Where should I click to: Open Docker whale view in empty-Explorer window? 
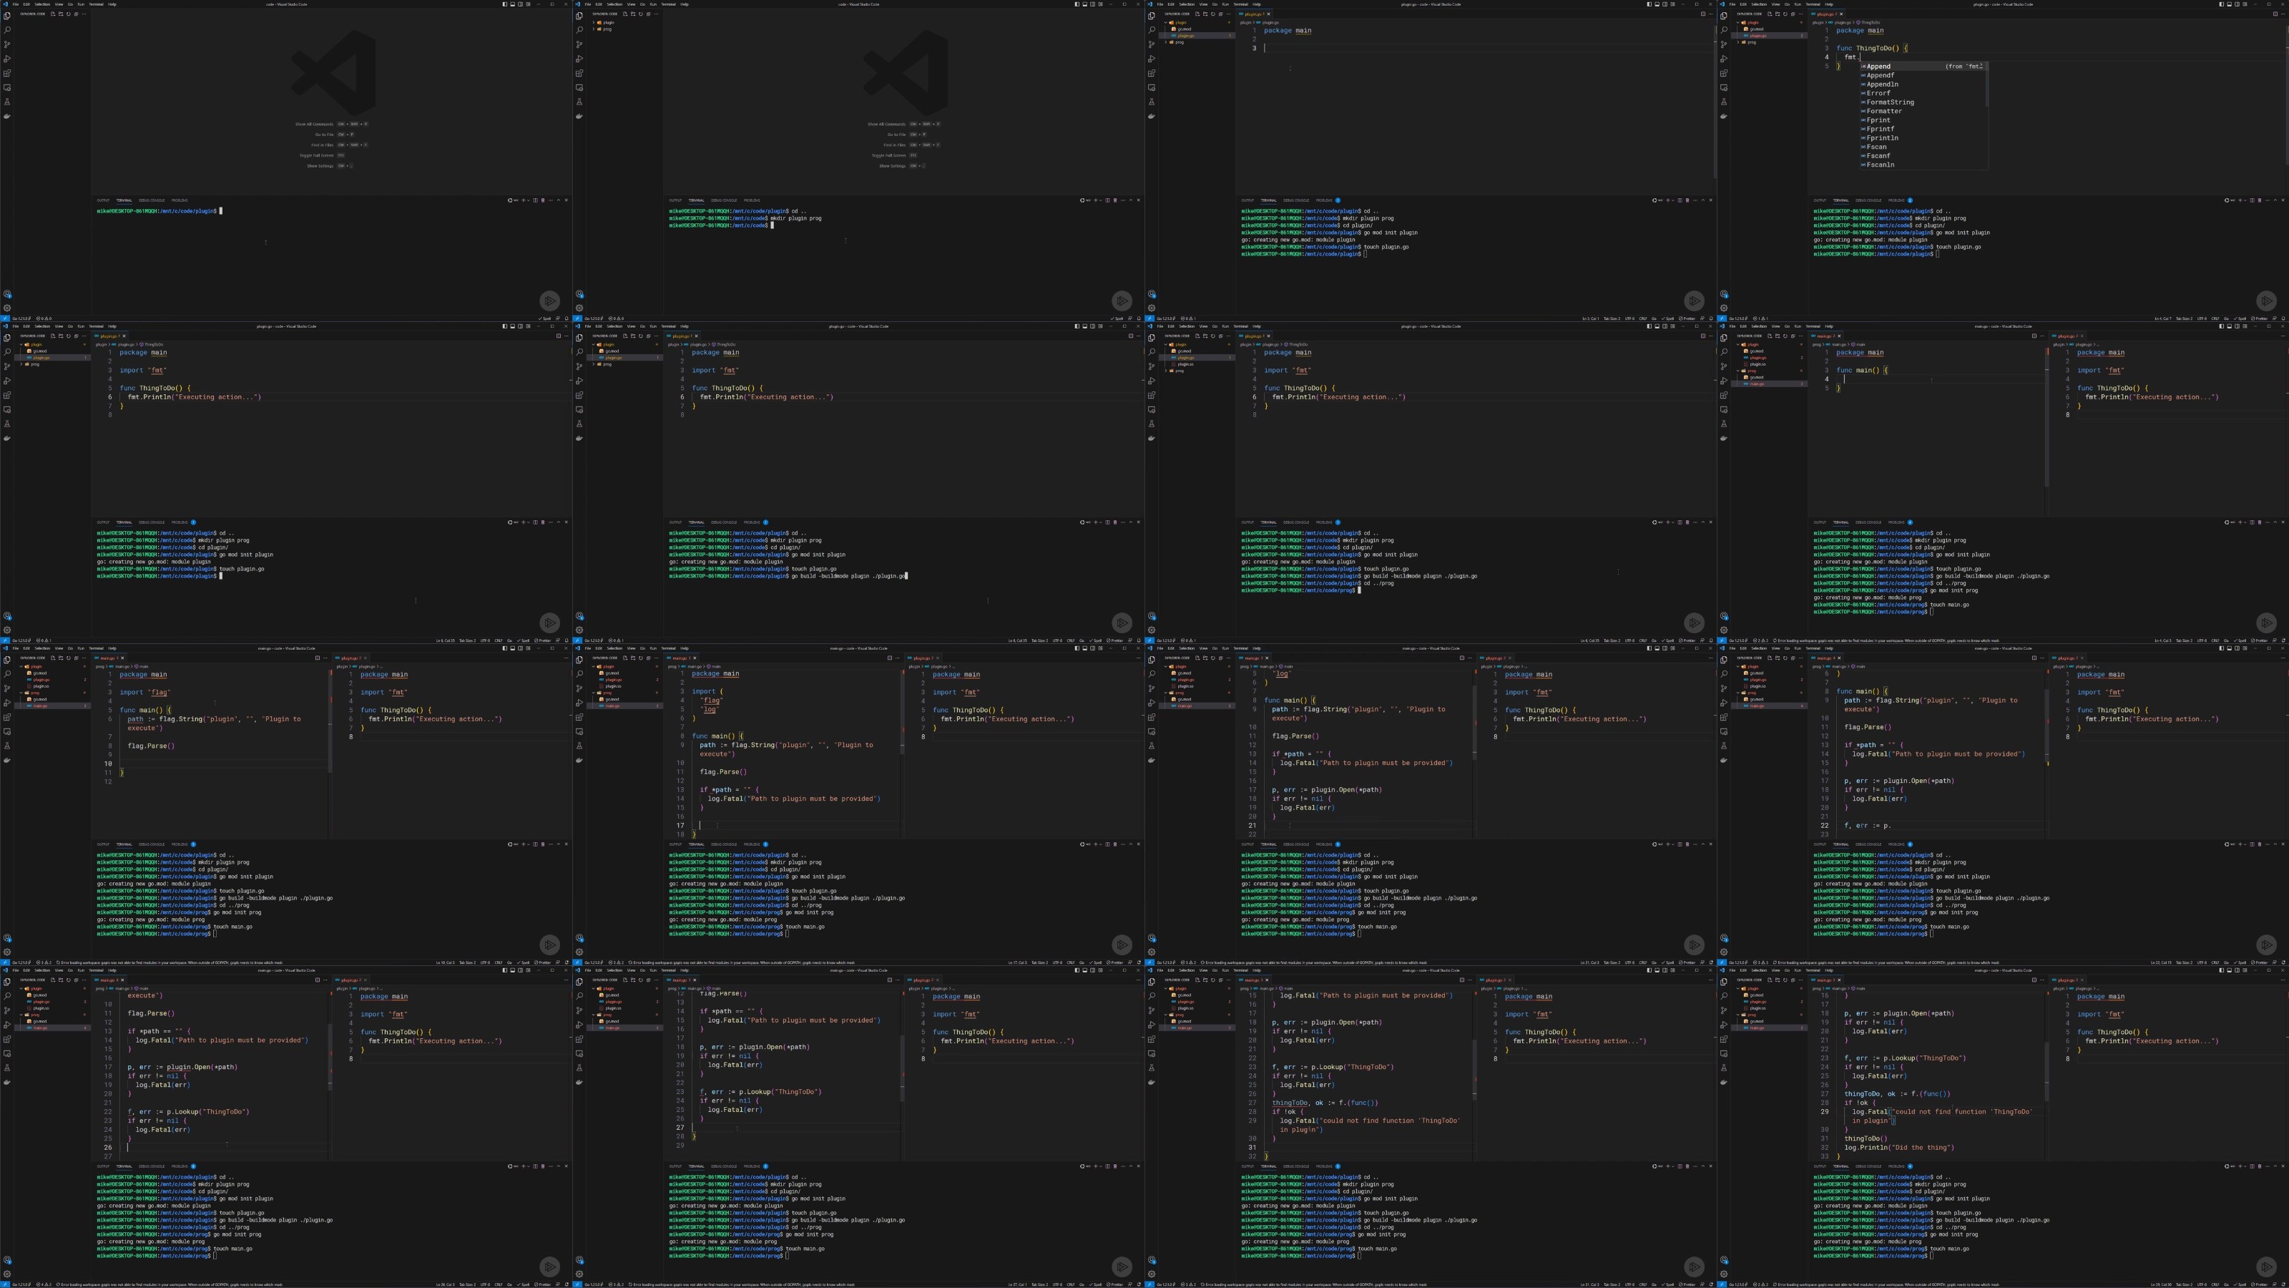tap(7, 115)
